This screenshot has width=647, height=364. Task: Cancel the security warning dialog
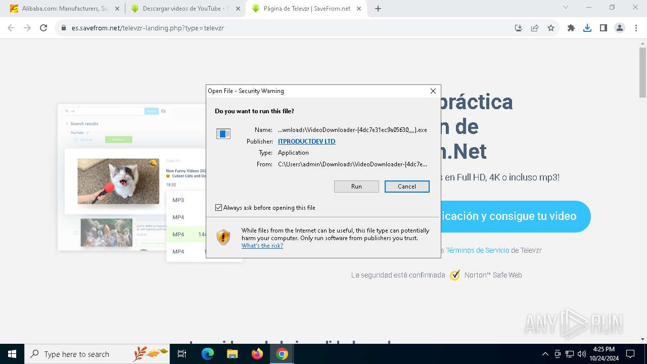click(407, 187)
